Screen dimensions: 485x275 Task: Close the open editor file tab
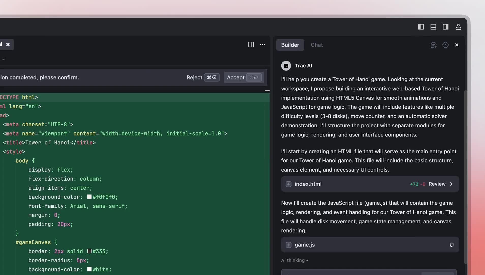coord(8,45)
